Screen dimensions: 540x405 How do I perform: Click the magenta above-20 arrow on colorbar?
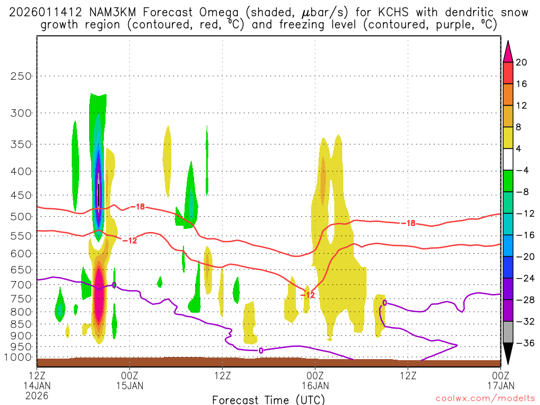click(508, 51)
